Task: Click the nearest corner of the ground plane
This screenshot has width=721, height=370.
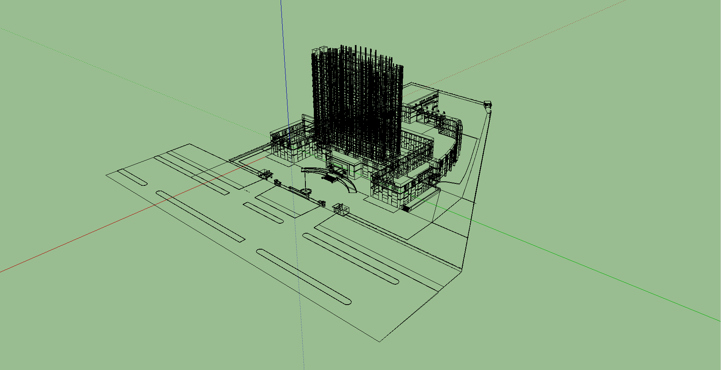Action: click(x=379, y=342)
